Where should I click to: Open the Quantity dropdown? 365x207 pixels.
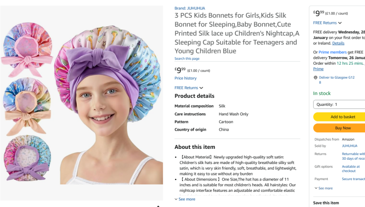(339, 104)
